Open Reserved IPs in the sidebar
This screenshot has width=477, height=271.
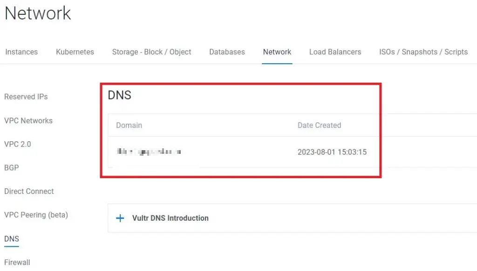(x=26, y=97)
